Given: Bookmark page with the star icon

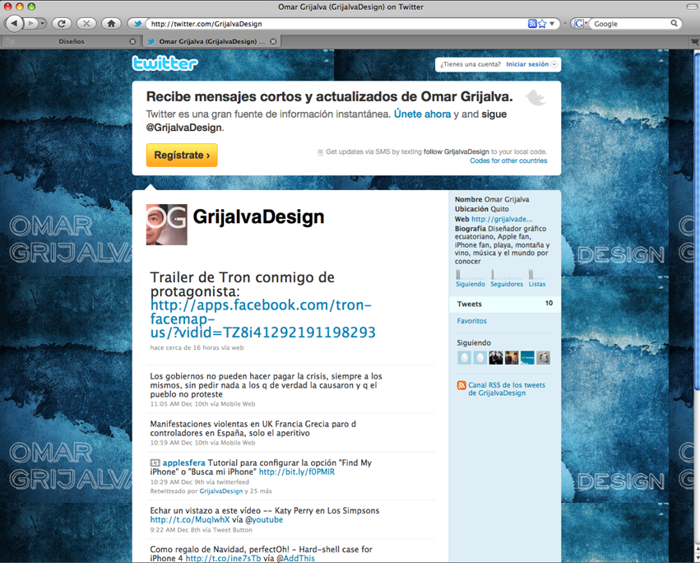Looking at the screenshot, I should coord(542,24).
